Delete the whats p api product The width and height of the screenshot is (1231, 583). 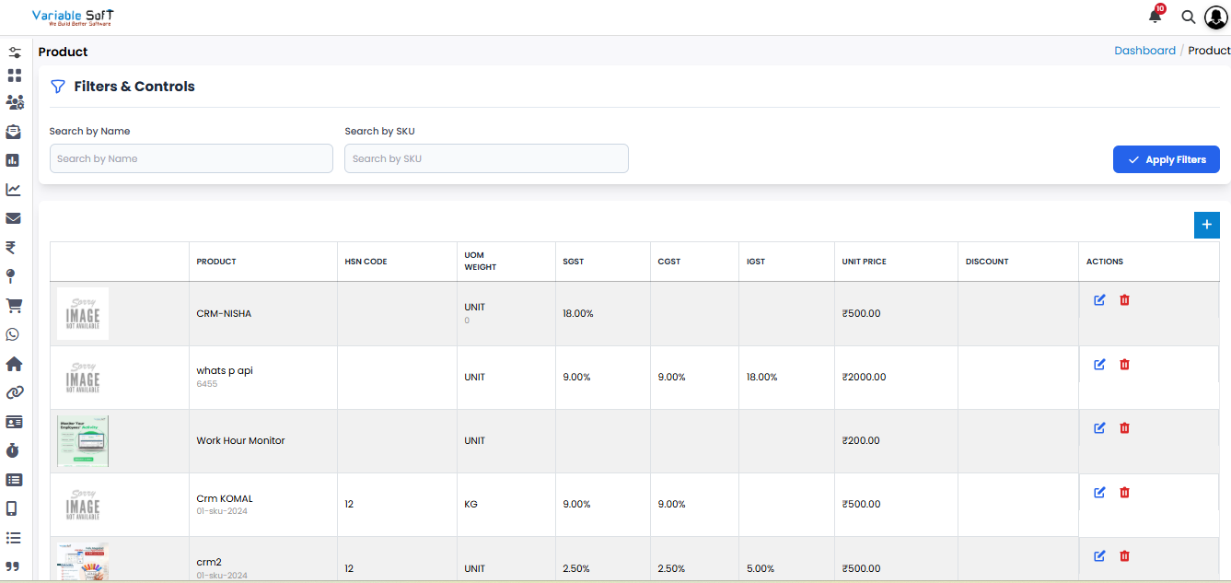[1124, 365]
